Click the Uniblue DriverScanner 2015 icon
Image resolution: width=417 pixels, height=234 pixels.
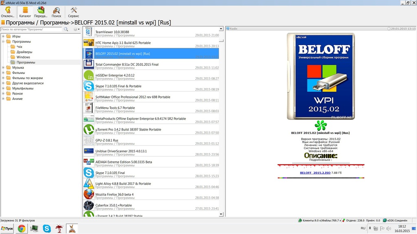point(88,151)
